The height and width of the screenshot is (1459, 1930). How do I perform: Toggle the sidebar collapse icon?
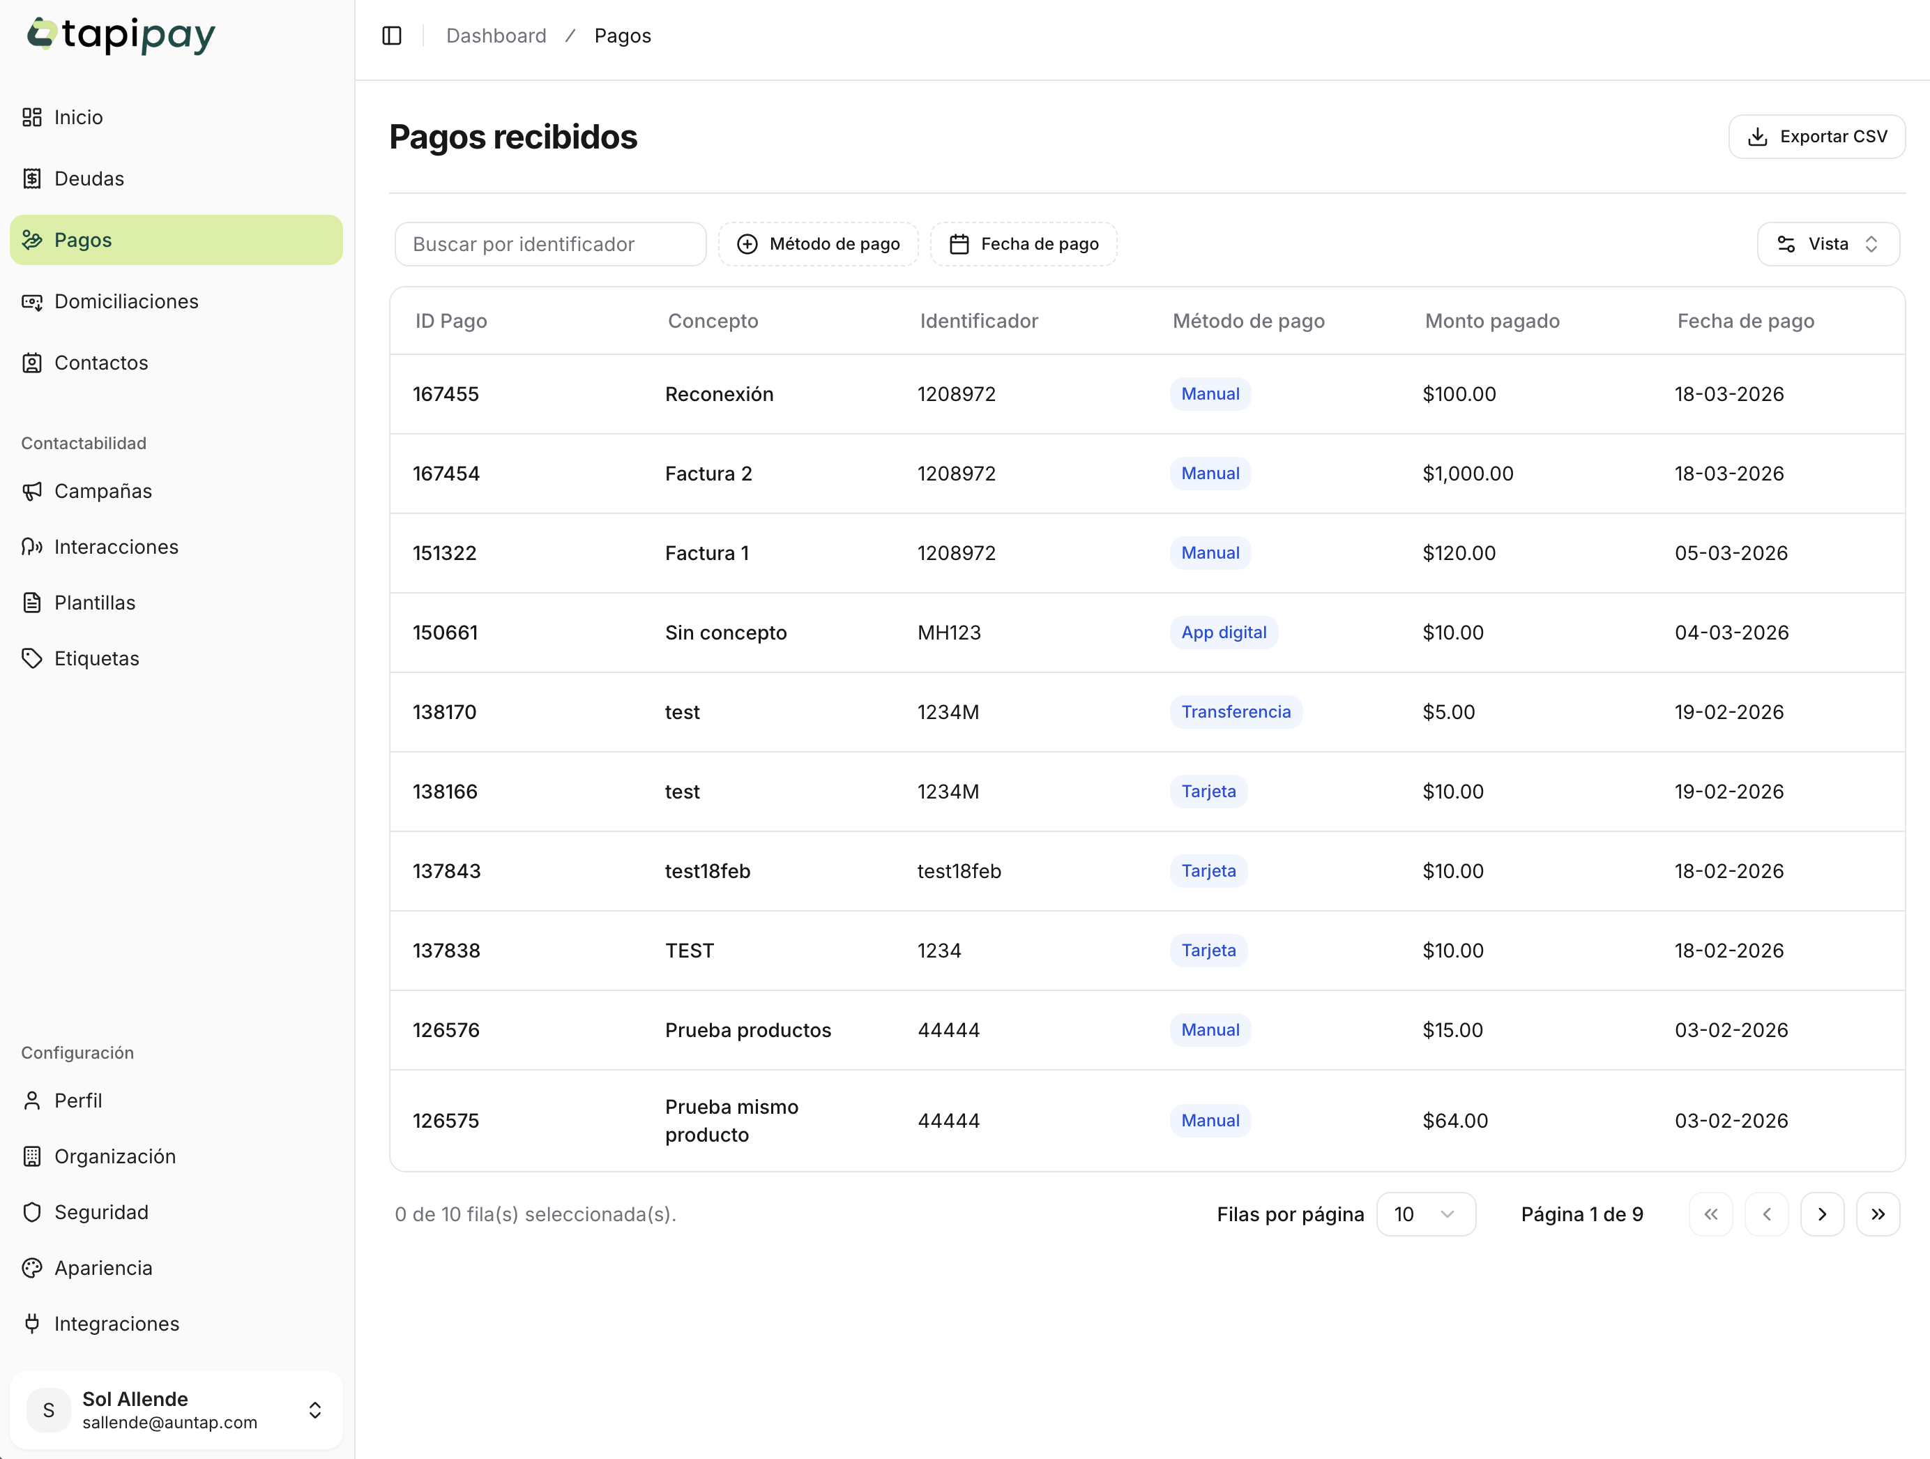click(x=392, y=36)
